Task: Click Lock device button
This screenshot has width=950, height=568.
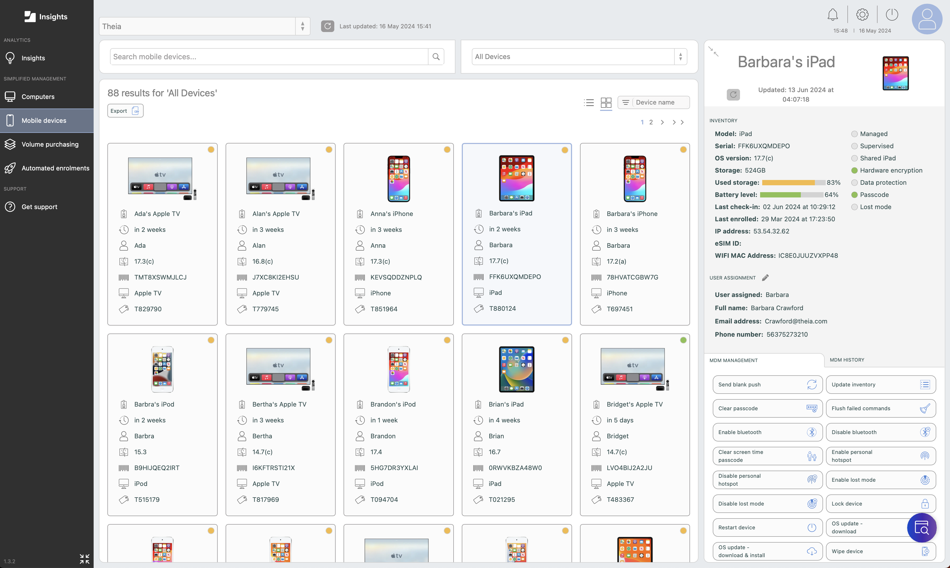Action: tap(881, 504)
